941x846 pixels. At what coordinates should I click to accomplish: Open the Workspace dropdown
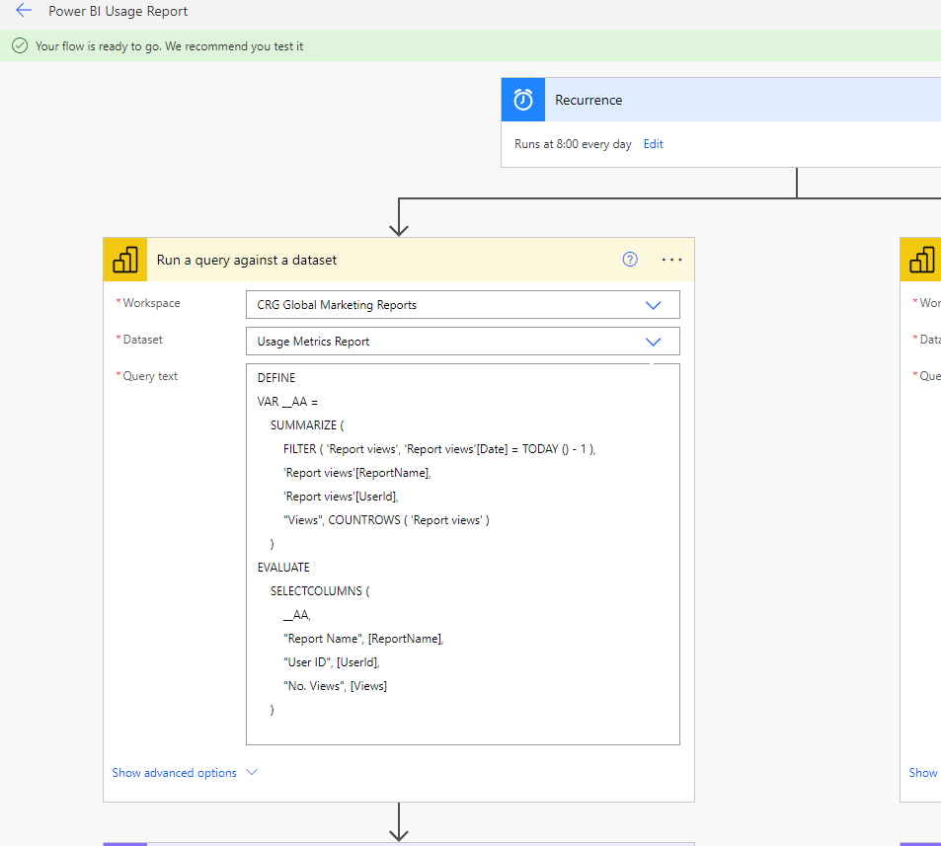(653, 304)
